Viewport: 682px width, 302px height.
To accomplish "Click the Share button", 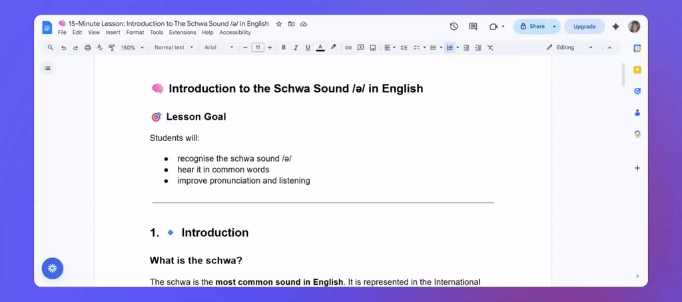I will (x=532, y=27).
